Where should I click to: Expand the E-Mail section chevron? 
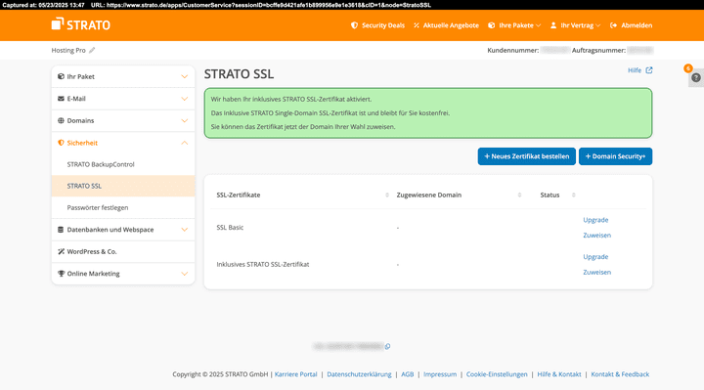(x=184, y=99)
